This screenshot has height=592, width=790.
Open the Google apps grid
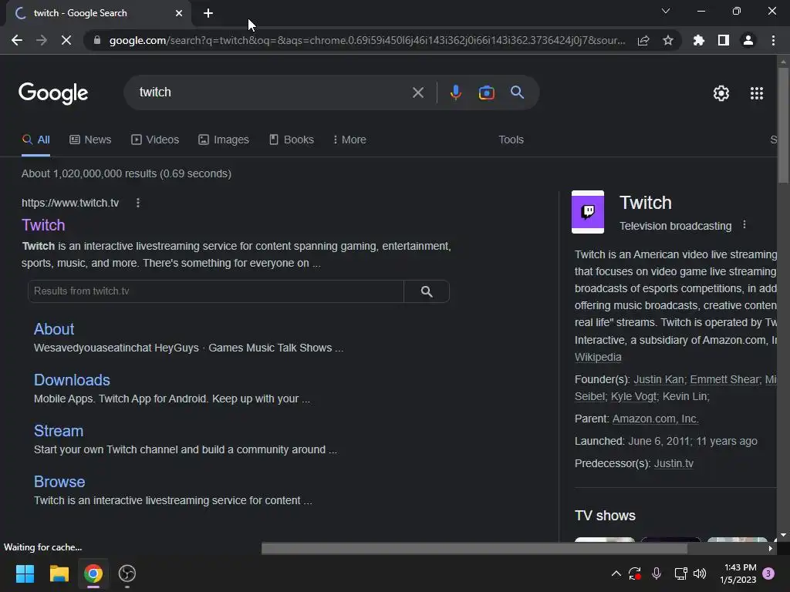point(757,93)
